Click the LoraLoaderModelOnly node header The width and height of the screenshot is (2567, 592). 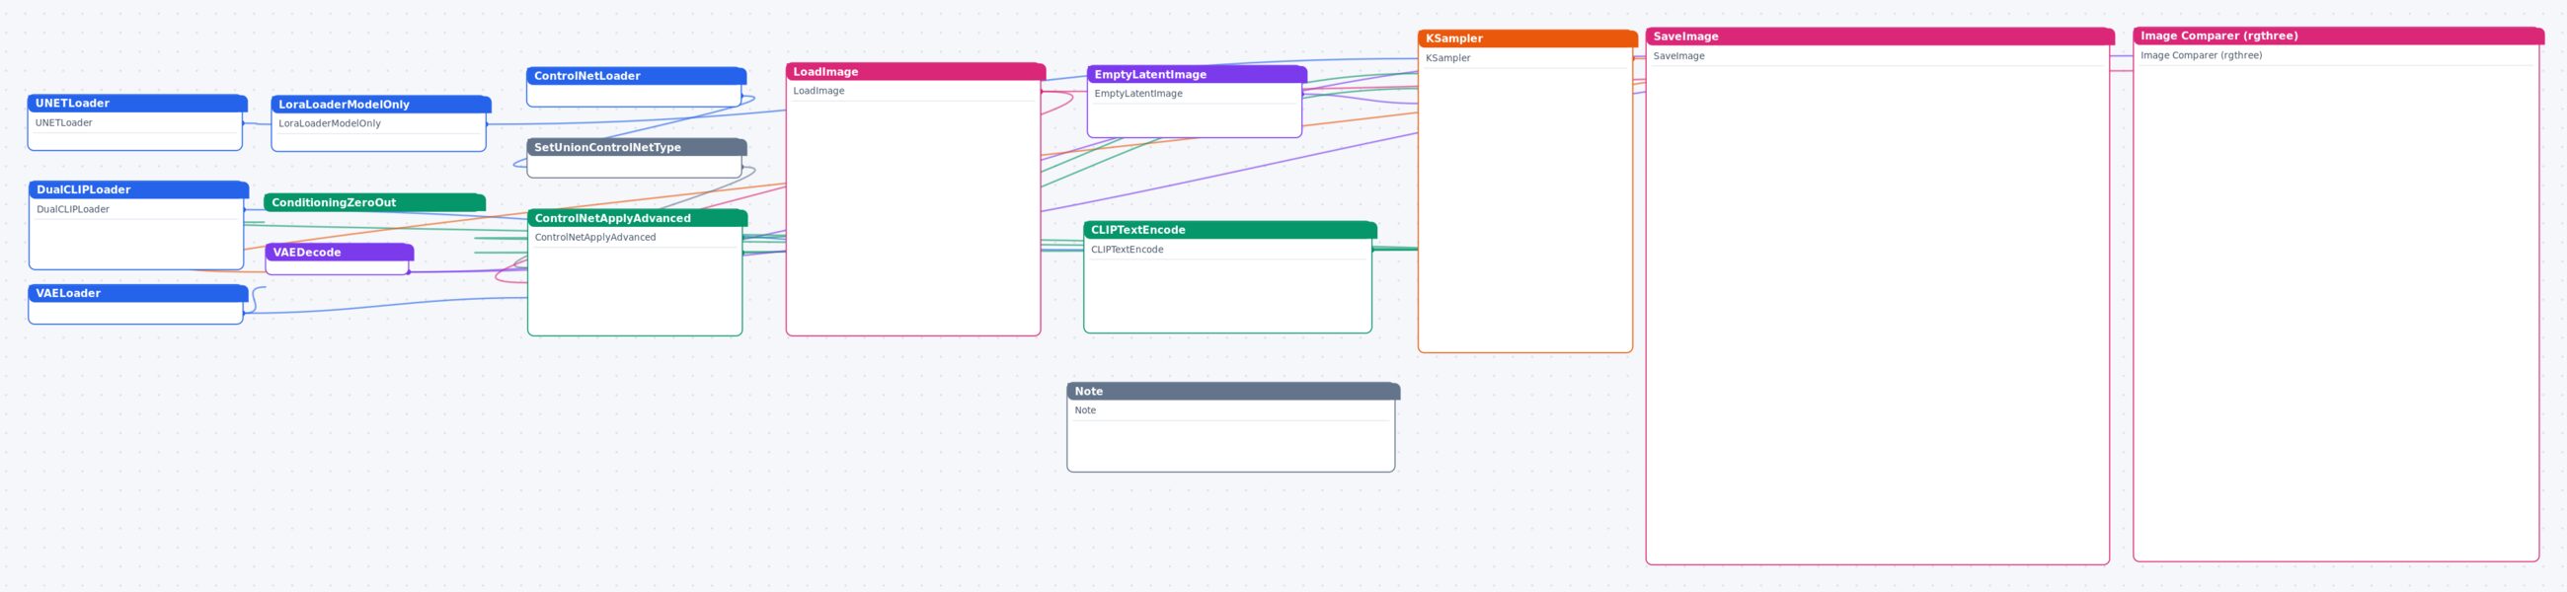click(x=381, y=104)
